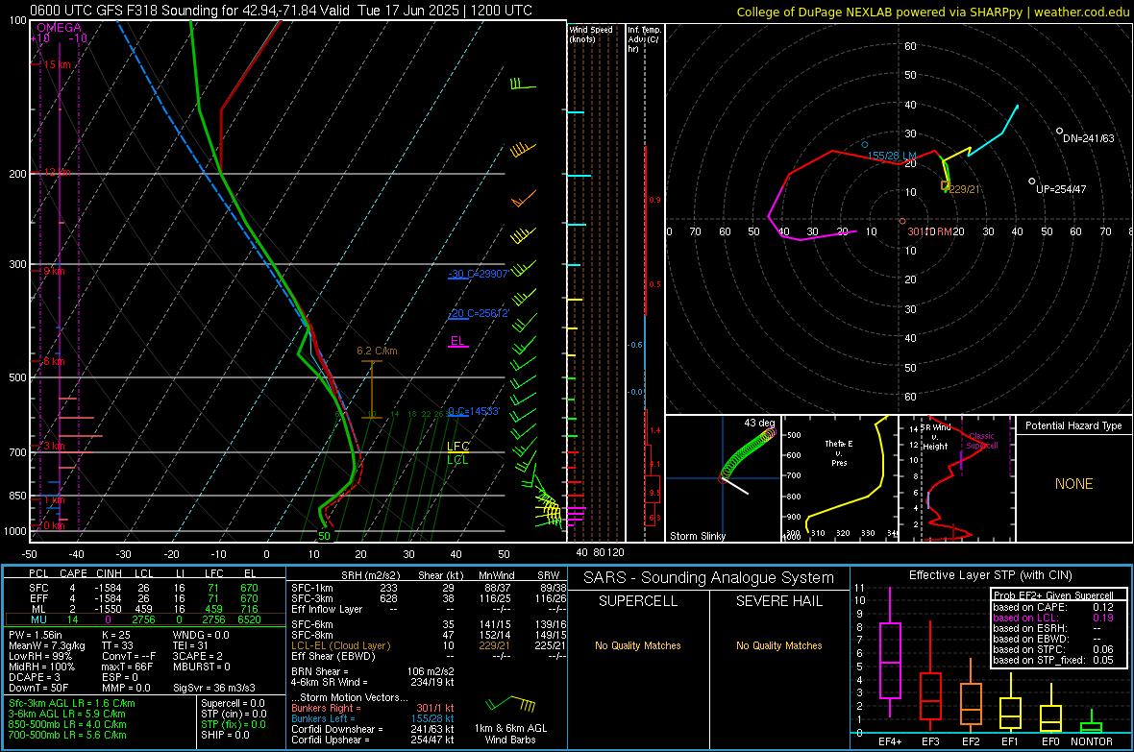The image size is (1134, 752).
Task: Click the Storm Slinky panel label
Action: tap(697, 536)
